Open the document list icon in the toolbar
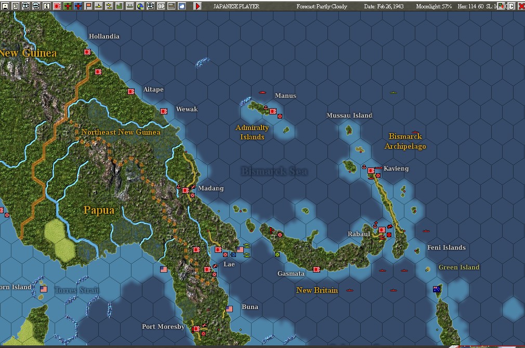This screenshot has width=525, height=348. click(x=15, y=6)
